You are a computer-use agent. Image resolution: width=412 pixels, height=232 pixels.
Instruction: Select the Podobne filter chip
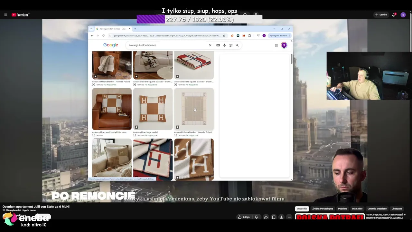click(x=343, y=209)
